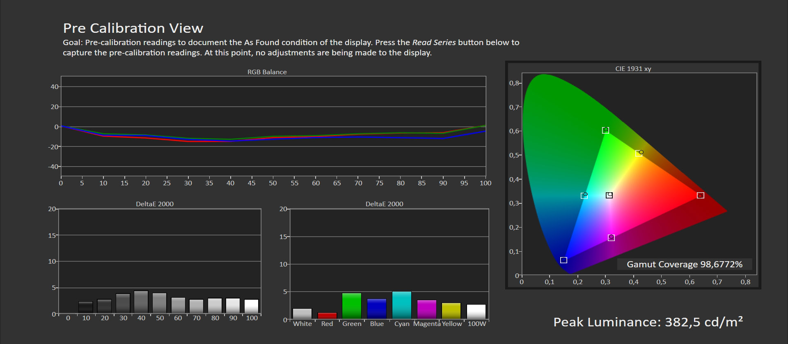
Task: Click the 100 percent grayscale DeltaE bar
Action: tap(251, 307)
